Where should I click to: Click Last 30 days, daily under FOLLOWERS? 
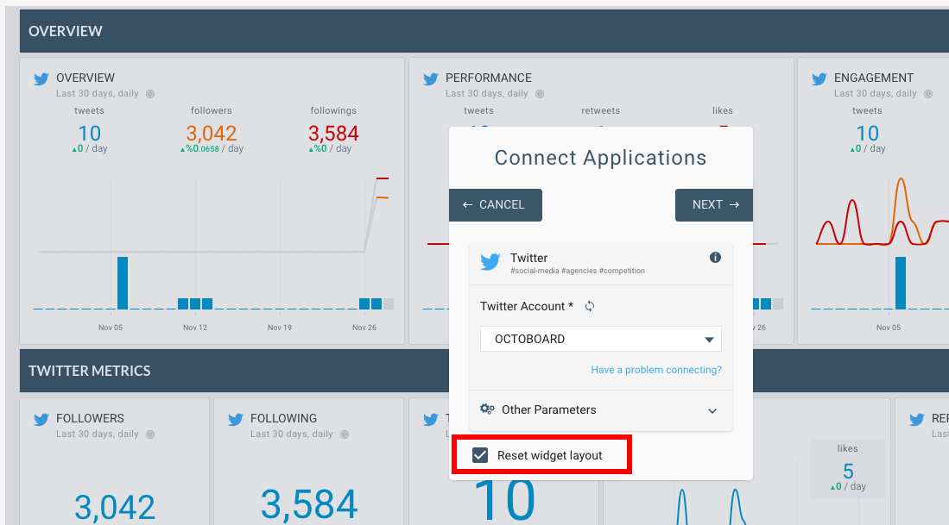point(98,434)
